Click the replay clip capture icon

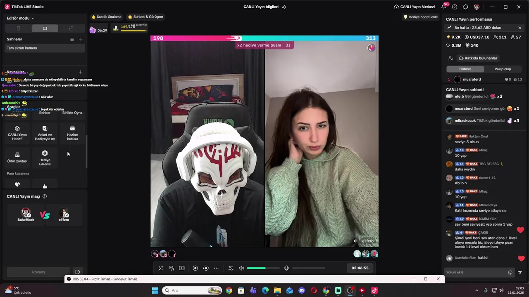206,268
